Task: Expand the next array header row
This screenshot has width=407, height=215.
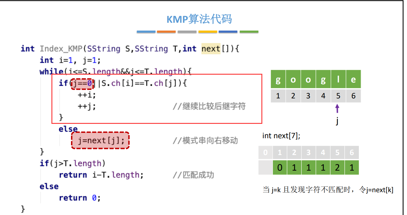Action: pos(308,152)
